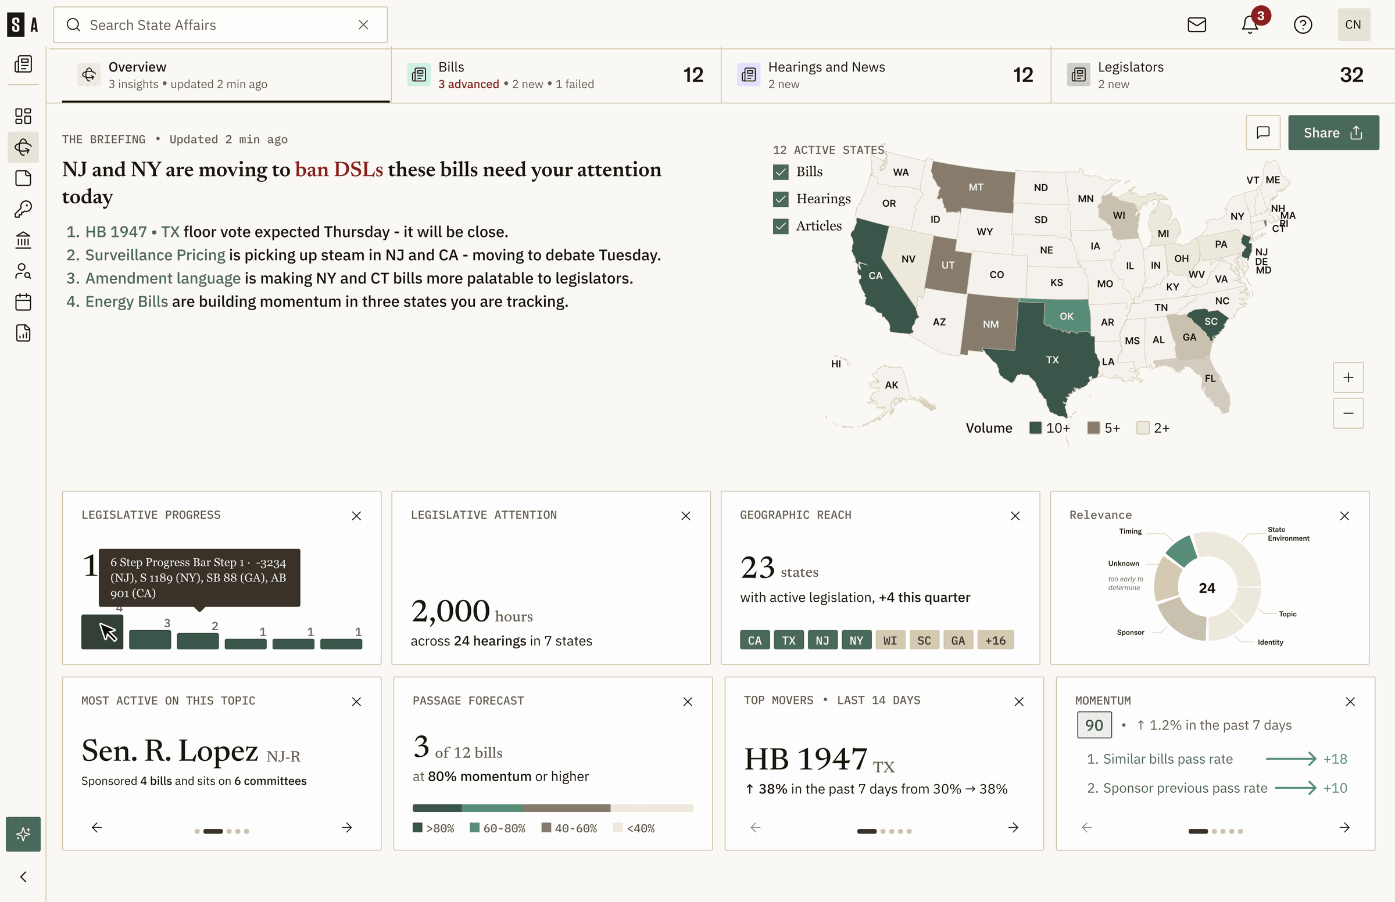Viewport: 1395px width, 902px height.
Task: Click in the Search State Affairs field
Action: (x=220, y=24)
